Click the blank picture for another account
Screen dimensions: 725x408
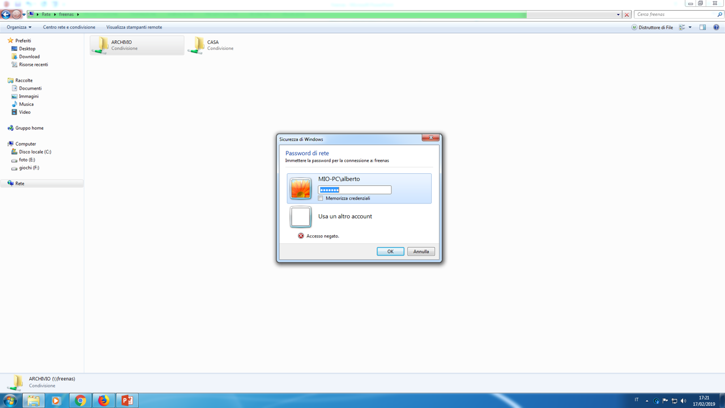pyautogui.click(x=301, y=216)
